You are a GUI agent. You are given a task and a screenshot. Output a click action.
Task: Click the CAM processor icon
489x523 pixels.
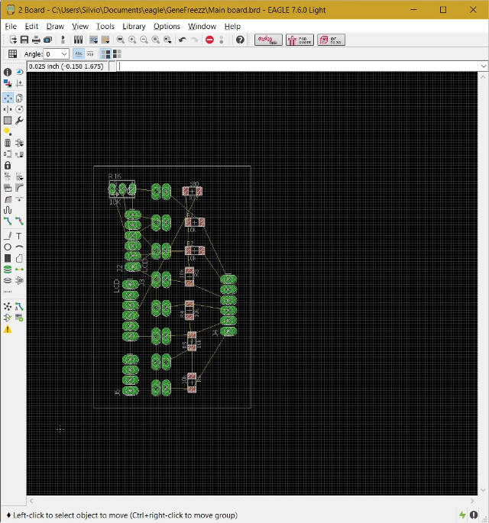click(x=47, y=40)
